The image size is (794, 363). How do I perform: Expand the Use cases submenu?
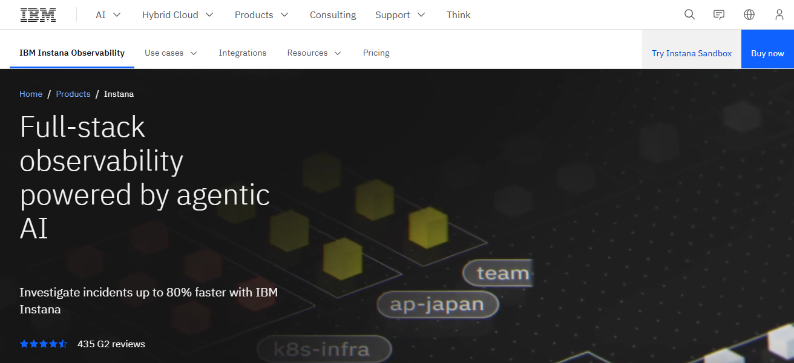click(171, 53)
